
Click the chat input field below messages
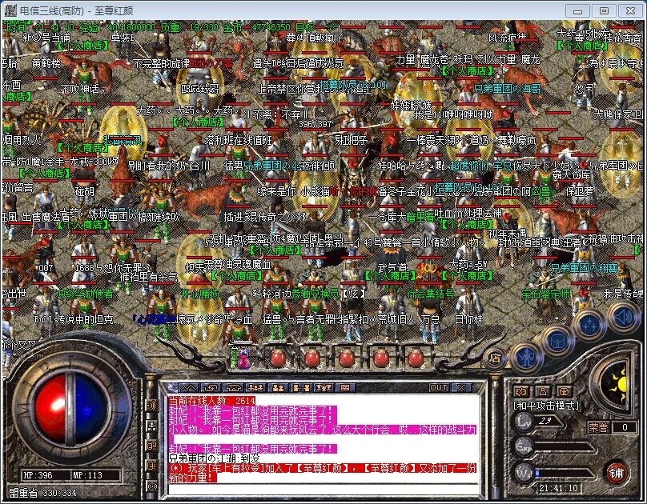[323, 489]
